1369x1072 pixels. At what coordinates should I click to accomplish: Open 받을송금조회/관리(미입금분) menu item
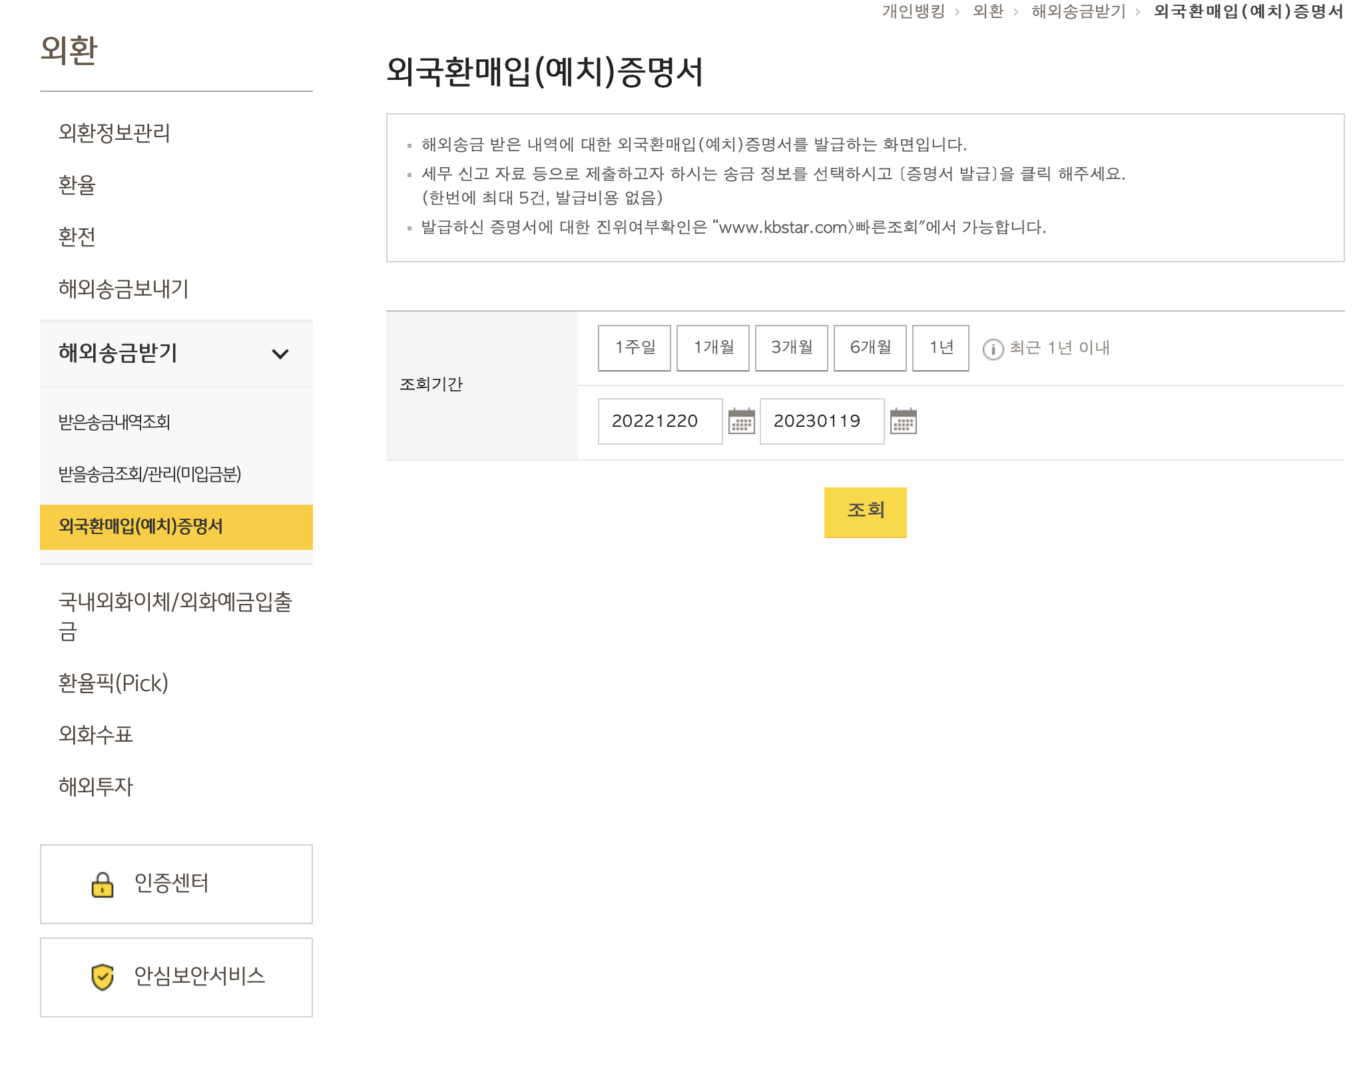click(150, 474)
